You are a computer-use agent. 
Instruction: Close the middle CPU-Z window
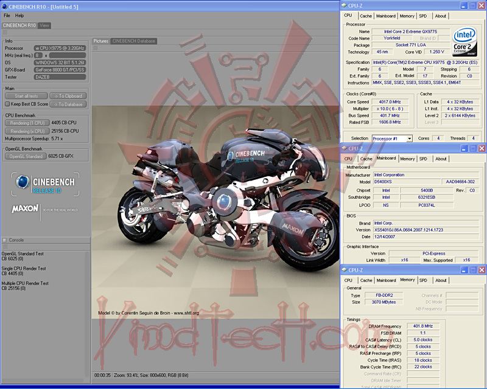pyautogui.click(x=482, y=148)
